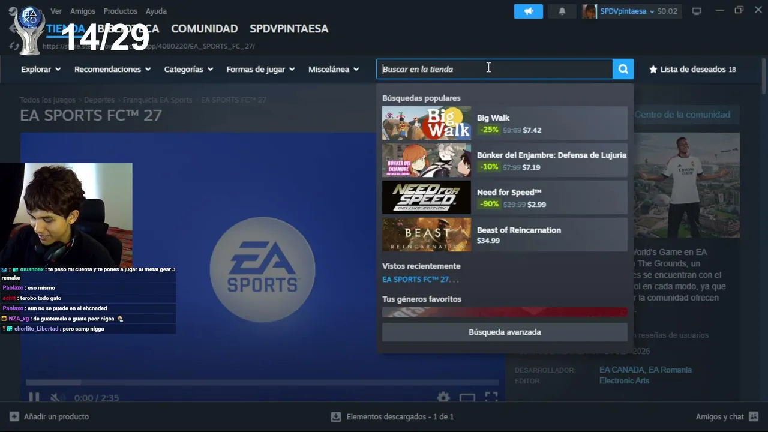The width and height of the screenshot is (768, 432).
Task: Focus the Buscar en la tienda search field
Action: click(x=494, y=69)
